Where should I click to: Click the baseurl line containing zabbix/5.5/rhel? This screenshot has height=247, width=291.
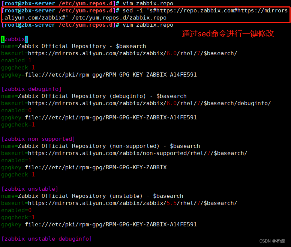119,203
